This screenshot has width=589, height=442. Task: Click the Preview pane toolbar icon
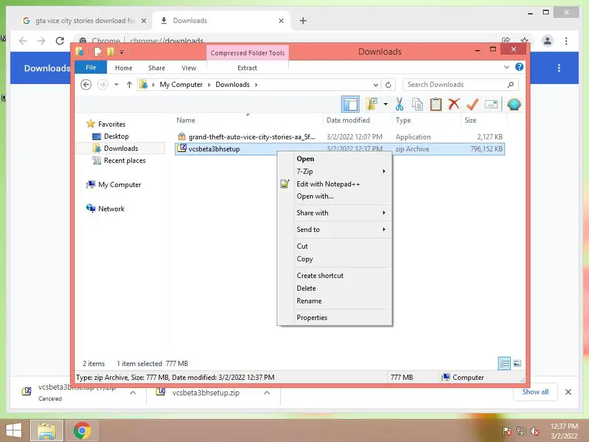point(350,105)
